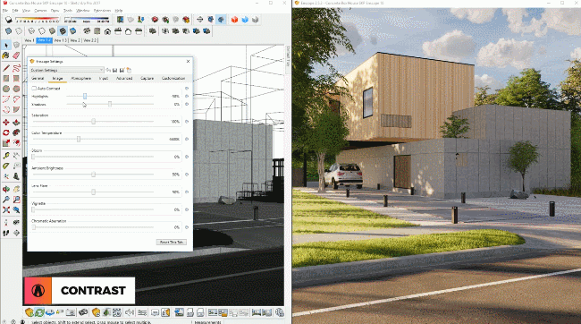Reset the Color Temperature value
The height and width of the screenshot is (324, 581).
point(187,139)
